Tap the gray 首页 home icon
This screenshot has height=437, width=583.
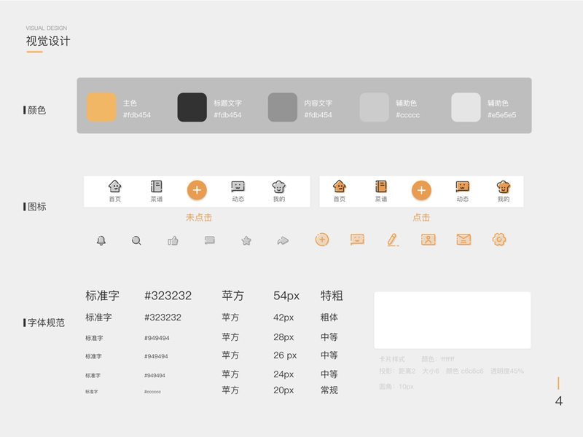point(115,186)
